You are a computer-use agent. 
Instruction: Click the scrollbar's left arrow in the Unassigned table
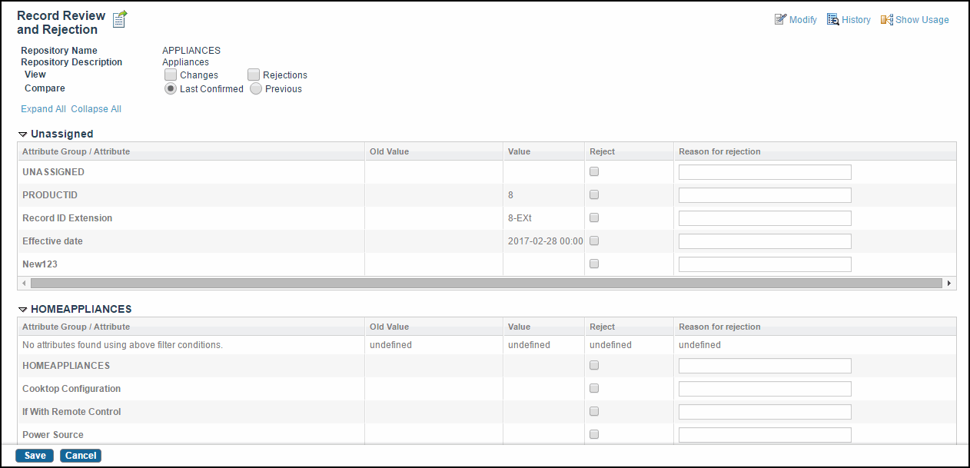point(24,283)
